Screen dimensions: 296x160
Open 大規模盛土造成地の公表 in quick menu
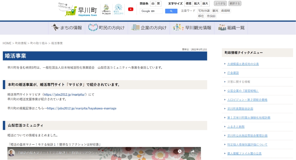[243, 64]
